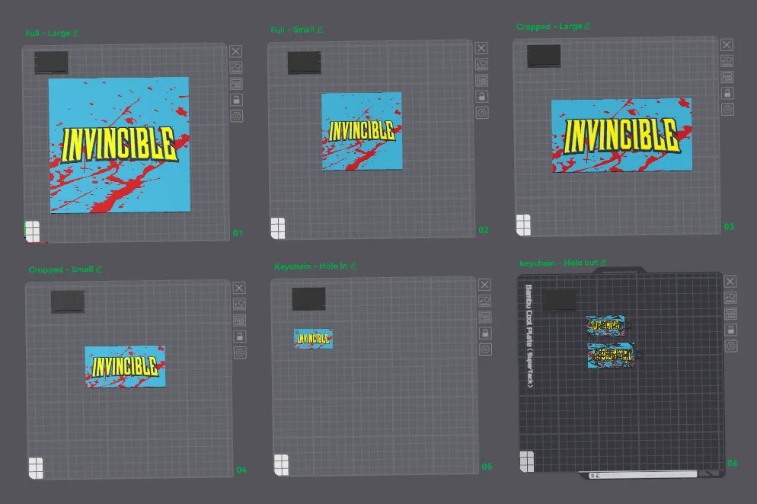Open plate settings for plate 02
Viewport: 757px width, 504px height.
(x=482, y=113)
